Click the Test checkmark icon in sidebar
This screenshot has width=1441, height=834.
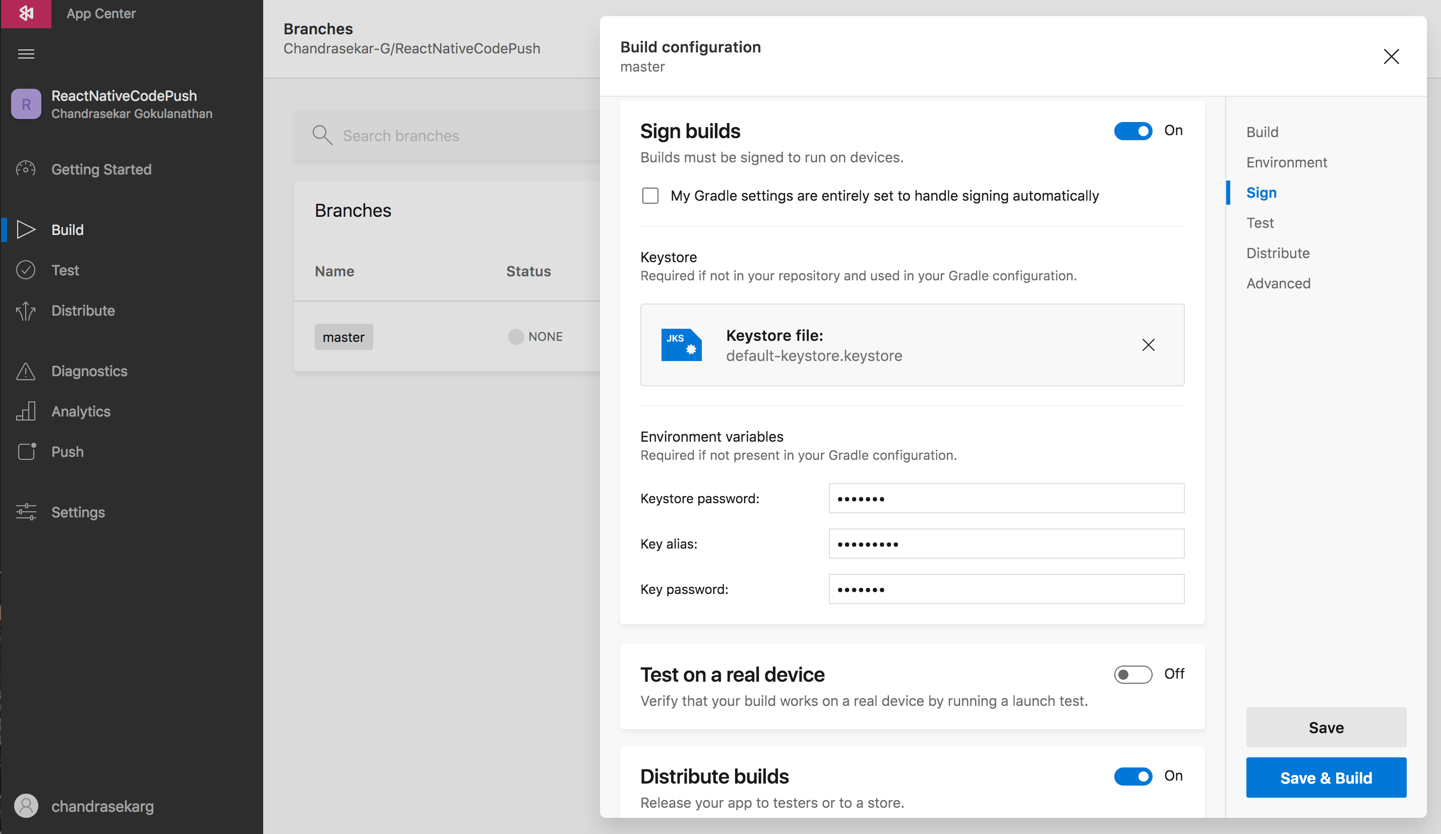coord(26,270)
